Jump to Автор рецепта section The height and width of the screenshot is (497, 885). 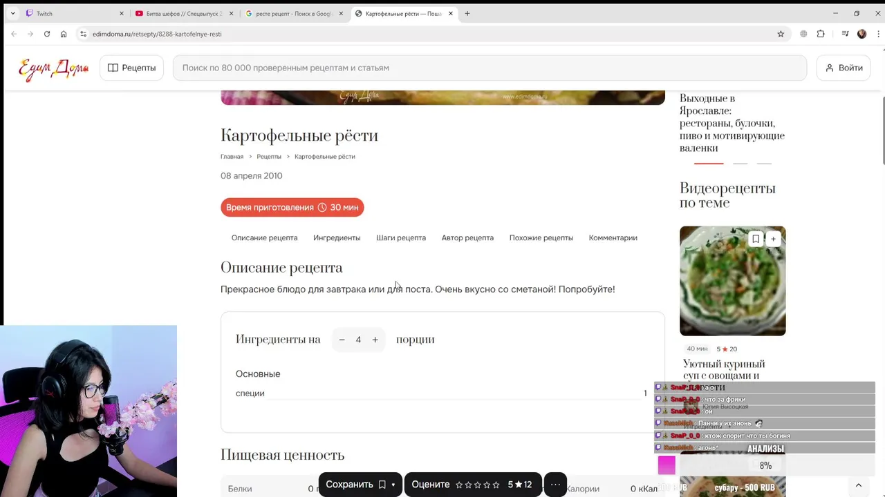pyautogui.click(x=467, y=237)
